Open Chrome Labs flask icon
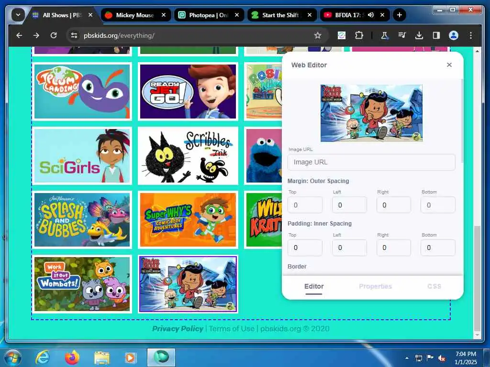This screenshot has height=367, width=490. tap(384, 35)
